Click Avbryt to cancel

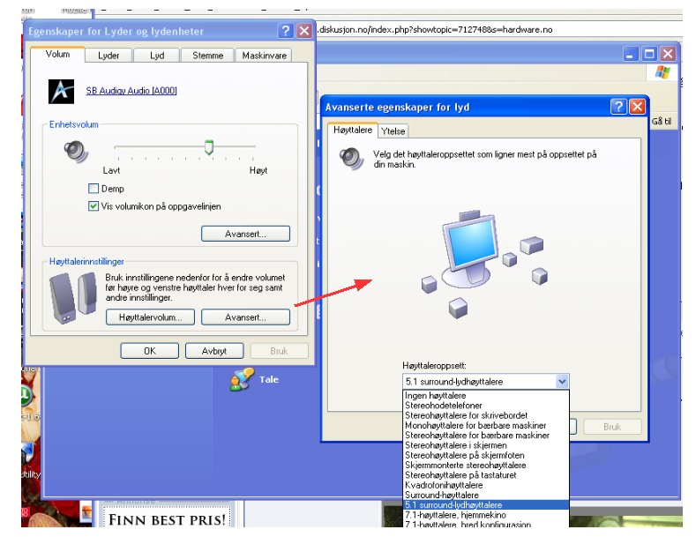coord(214,351)
